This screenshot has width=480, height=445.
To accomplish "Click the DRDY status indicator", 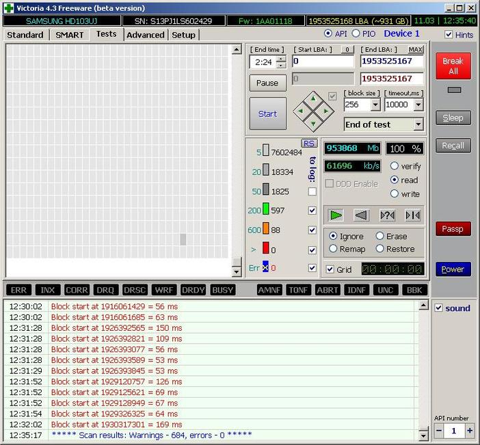I will click(x=194, y=290).
